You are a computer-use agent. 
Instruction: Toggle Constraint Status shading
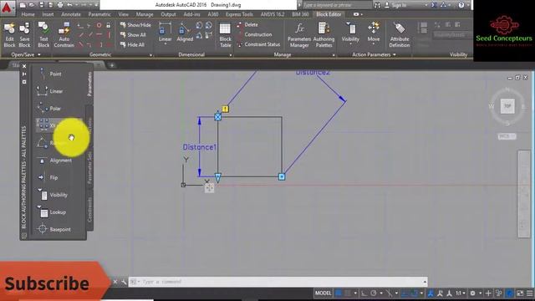point(258,44)
